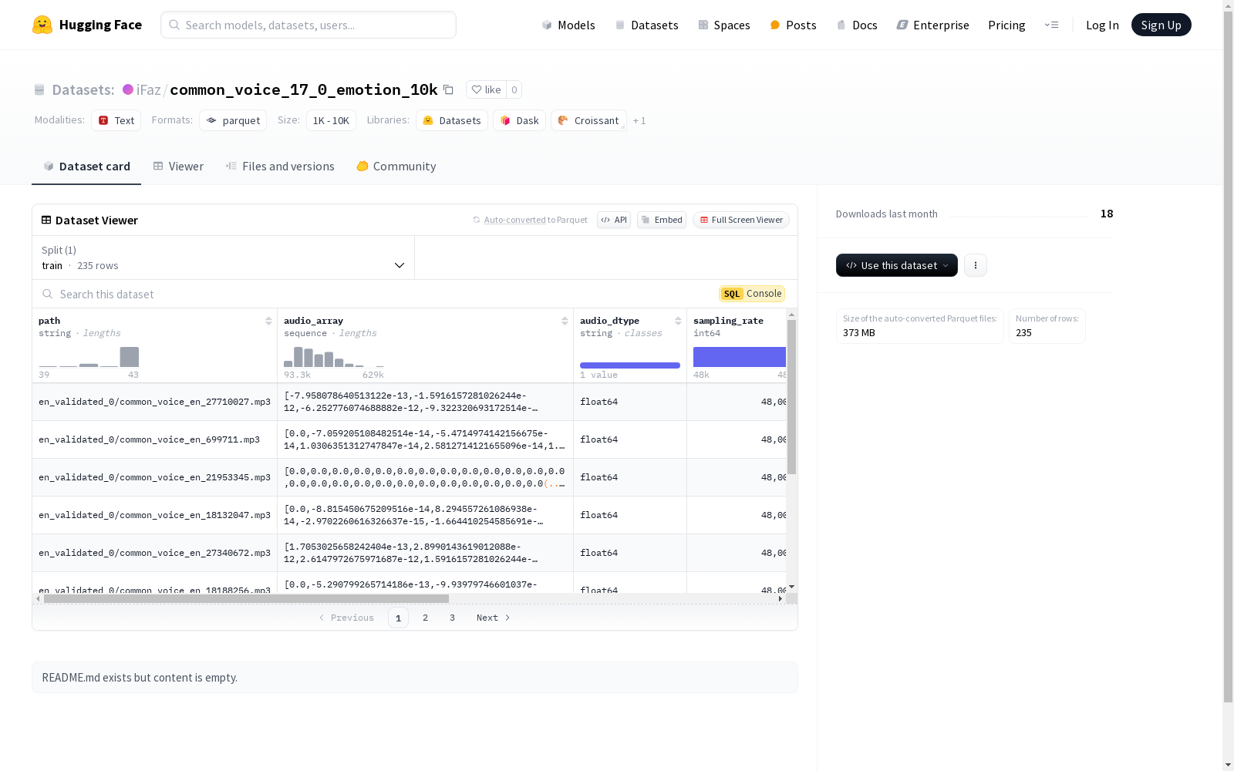
Task: Open the Full Screen Viewer
Action: tap(740, 220)
